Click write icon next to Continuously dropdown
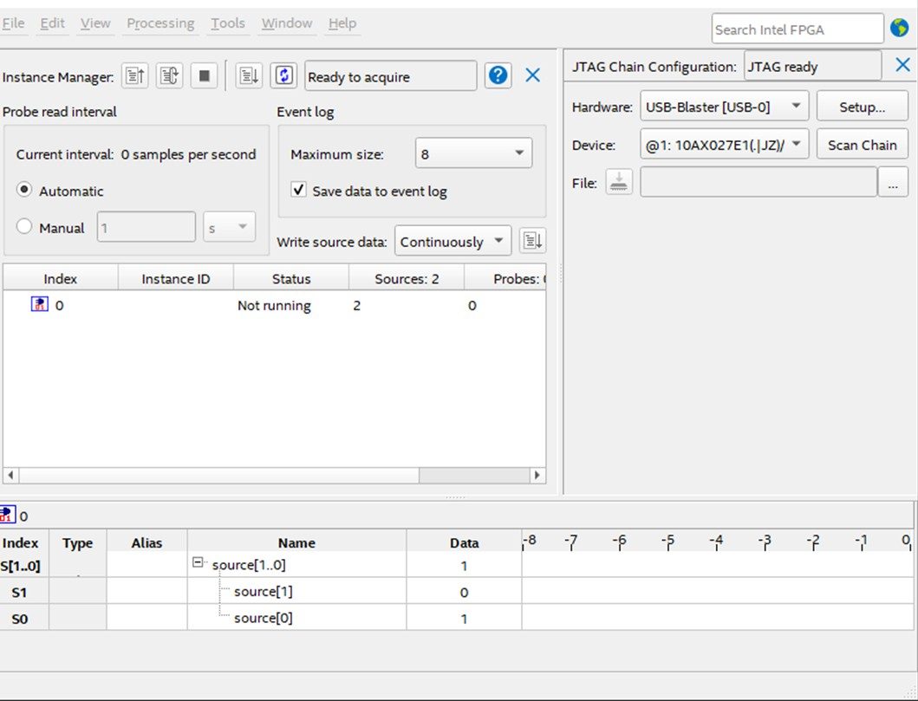Viewport: 918px width, 701px height. (x=531, y=242)
